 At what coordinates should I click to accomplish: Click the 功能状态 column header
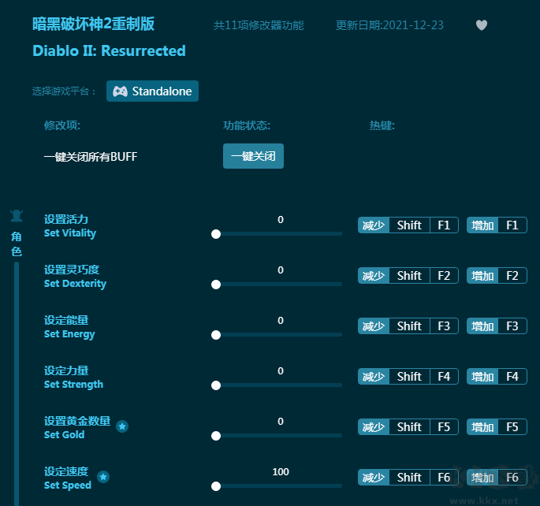[247, 125]
